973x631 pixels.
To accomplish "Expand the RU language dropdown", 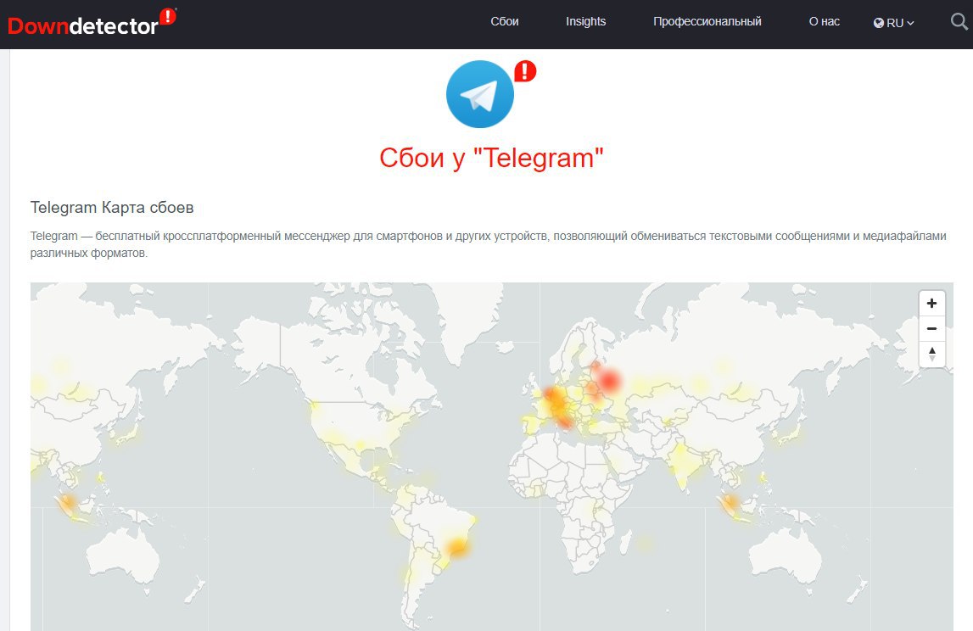I will pos(894,23).
